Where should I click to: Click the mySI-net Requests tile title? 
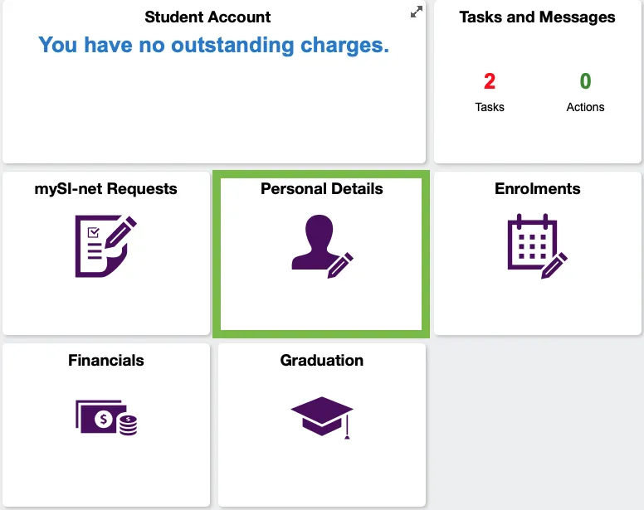pyautogui.click(x=106, y=188)
